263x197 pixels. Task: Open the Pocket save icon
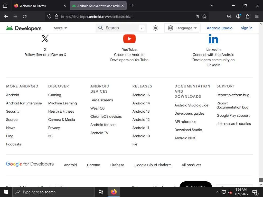point(229,16)
